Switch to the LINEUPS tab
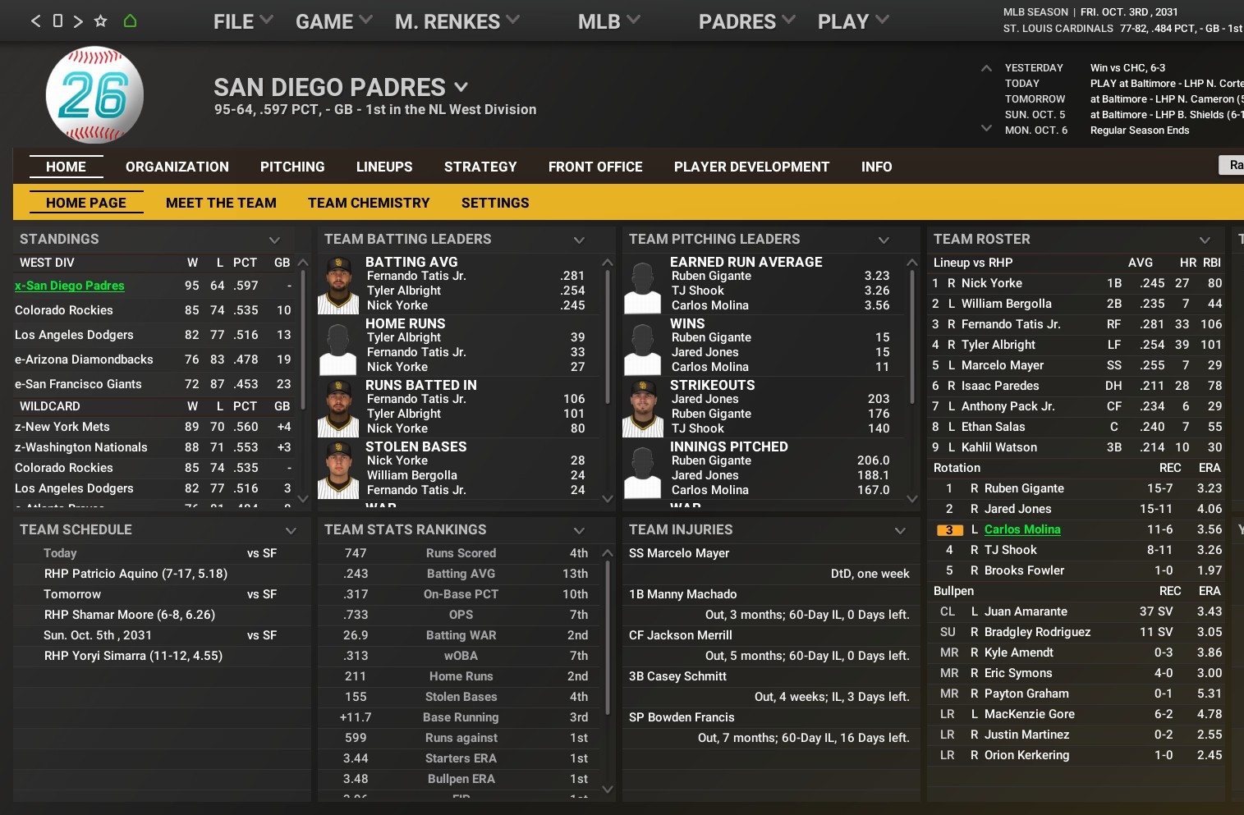Viewport: 1244px width, 815px height. click(x=384, y=167)
